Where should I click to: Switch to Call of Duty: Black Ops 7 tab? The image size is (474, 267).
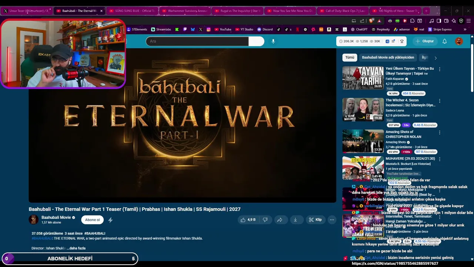343,11
